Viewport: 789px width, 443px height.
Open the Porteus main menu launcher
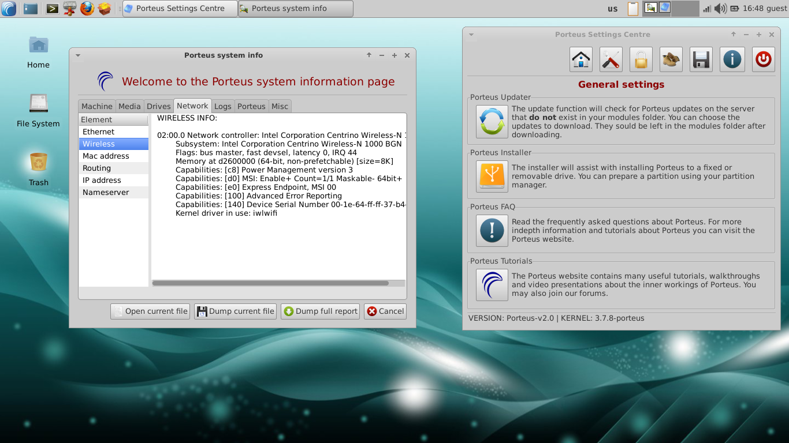point(9,9)
